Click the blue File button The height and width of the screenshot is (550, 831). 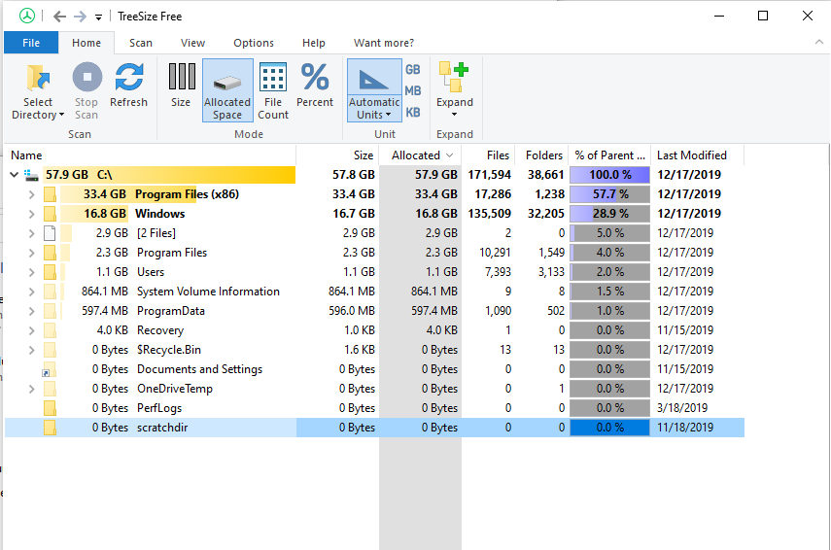[31, 43]
